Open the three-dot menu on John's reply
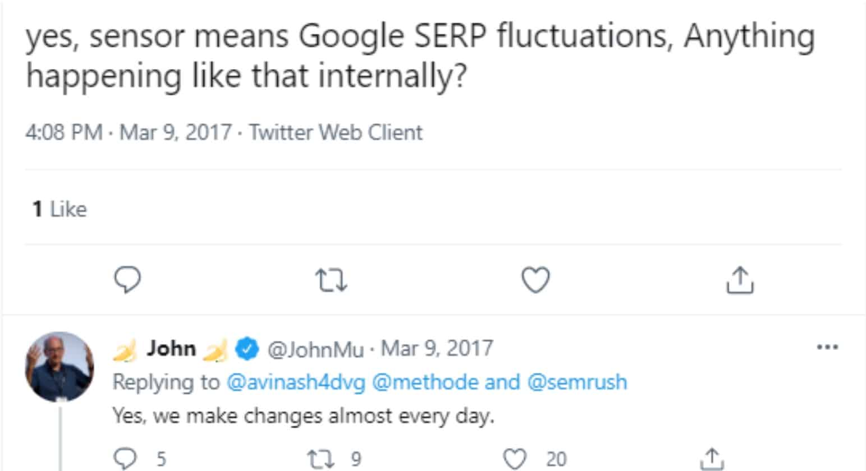This screenshot has width=866, height=471. tap(827, 347)
